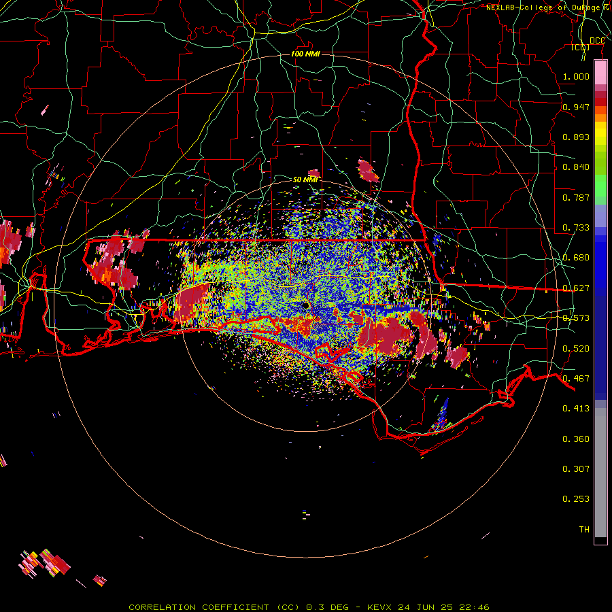Click the 0.787 legend value

pyautogui.click(x=576, y=197)
